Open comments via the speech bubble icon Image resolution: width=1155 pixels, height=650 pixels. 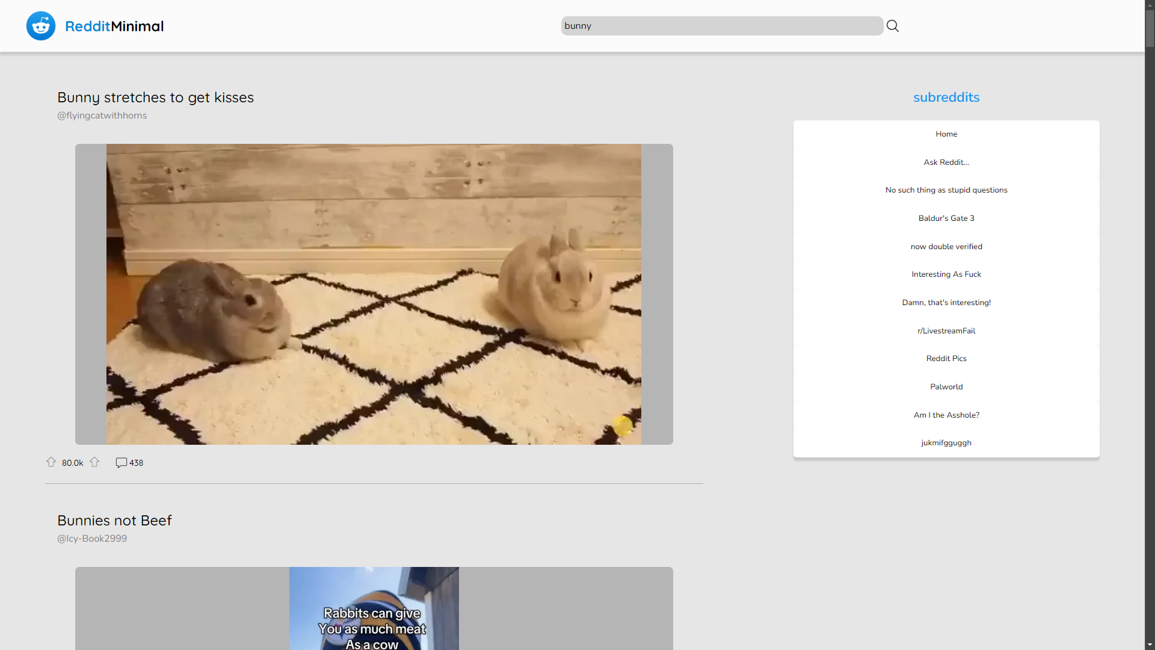[x=121, y=463]
